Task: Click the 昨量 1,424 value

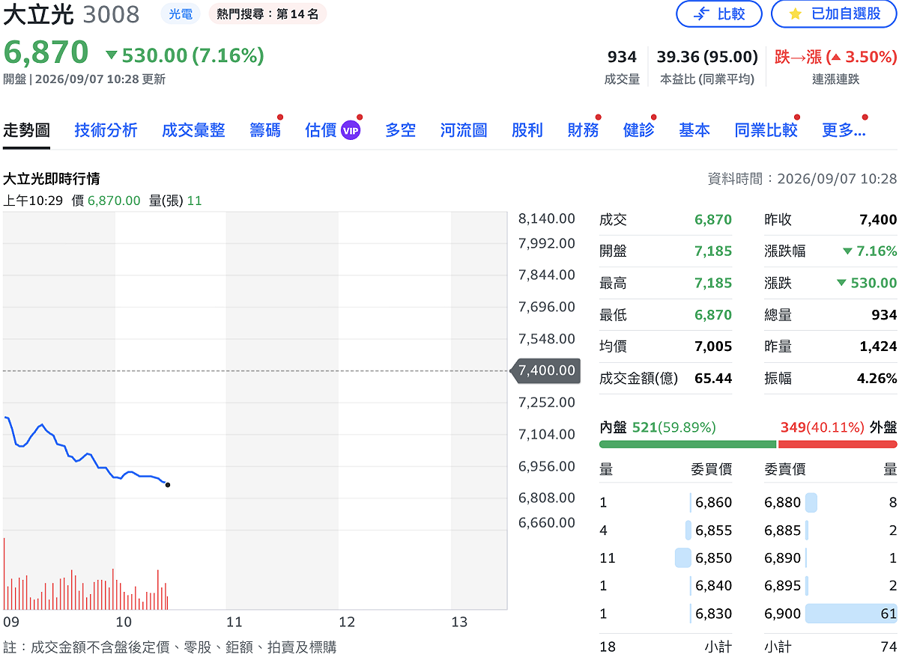Action: (x=879, y=346)
